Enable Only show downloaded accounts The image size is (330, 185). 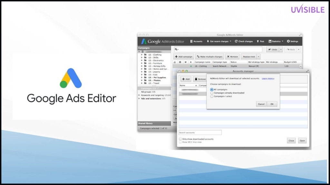180,139
